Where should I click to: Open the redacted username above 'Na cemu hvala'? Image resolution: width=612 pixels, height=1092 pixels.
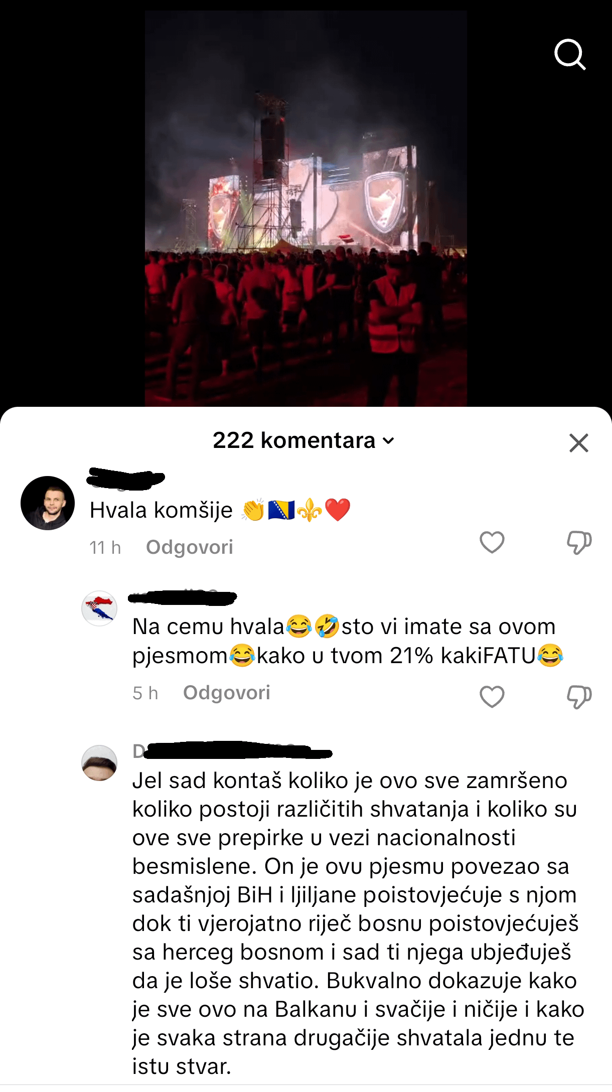pos(183,597)
